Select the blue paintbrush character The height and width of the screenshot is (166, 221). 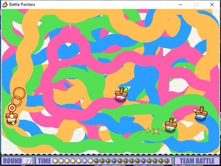tap(201, 114)
